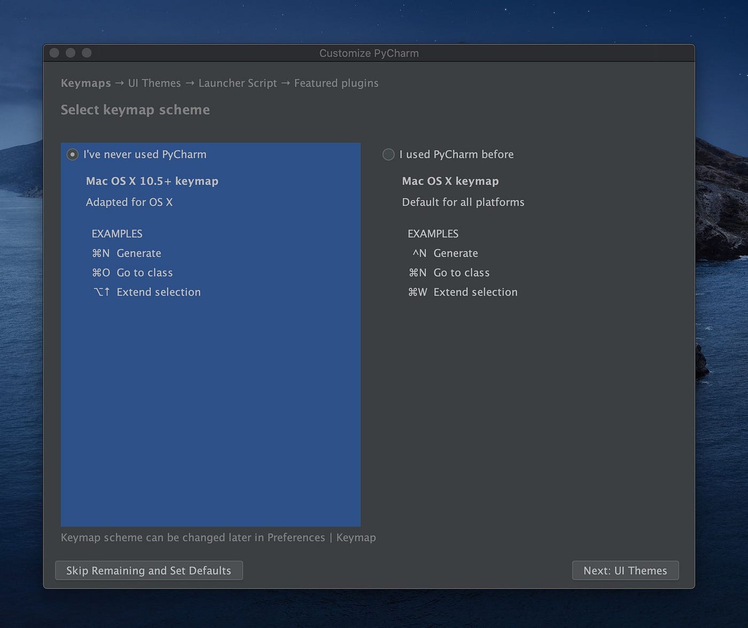
Task: Click the ⌥↑ Extend selection shortcut row
Action: (146, 292)
